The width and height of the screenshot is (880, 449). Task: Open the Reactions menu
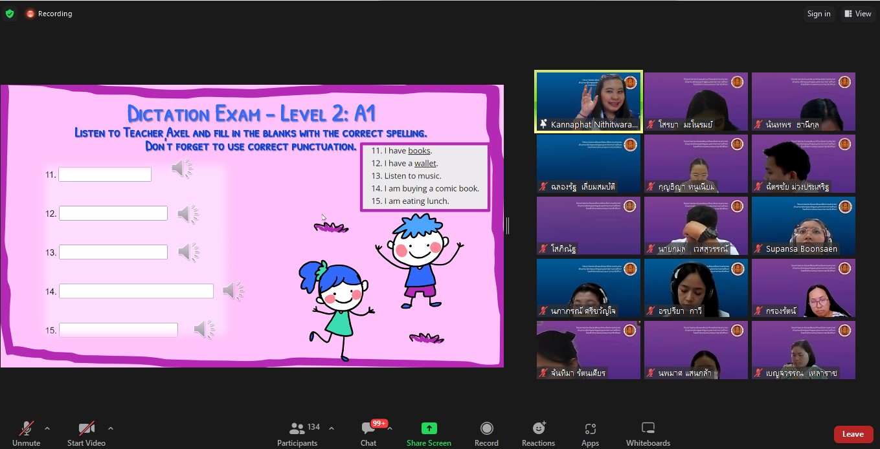(x=538, y=433)
